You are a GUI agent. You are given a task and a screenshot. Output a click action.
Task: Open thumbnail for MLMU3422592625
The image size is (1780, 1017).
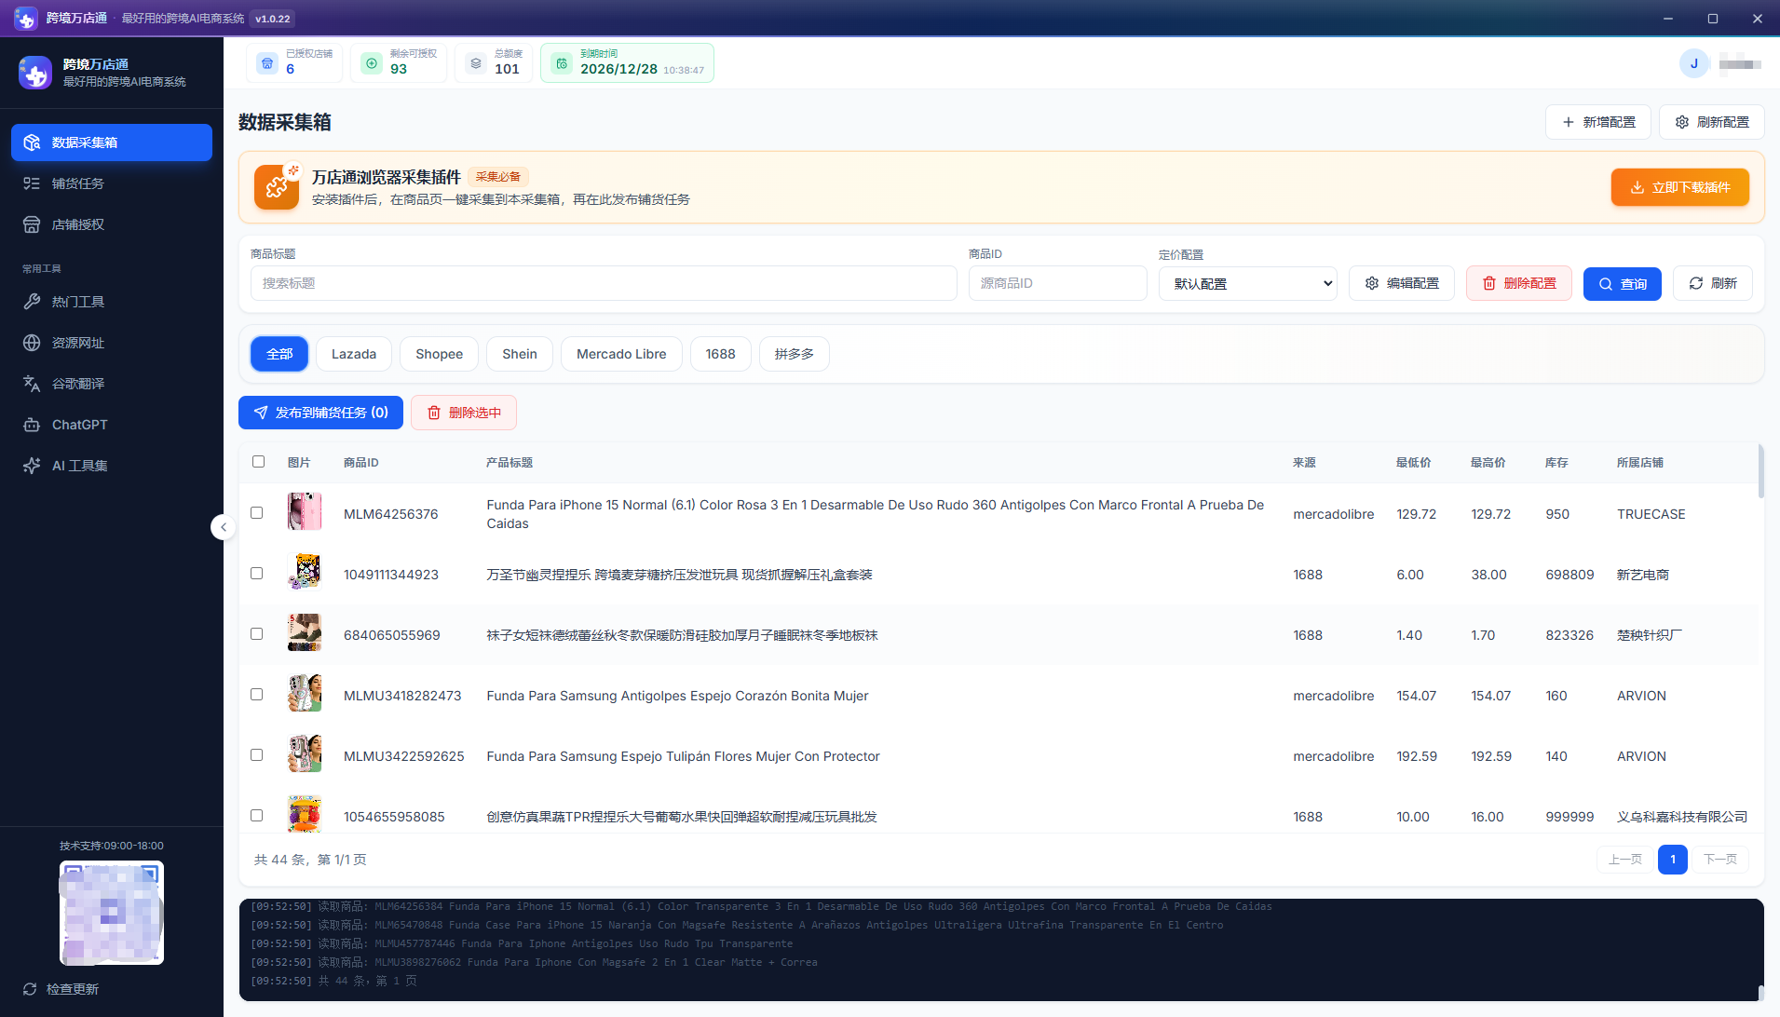[305, 753]
